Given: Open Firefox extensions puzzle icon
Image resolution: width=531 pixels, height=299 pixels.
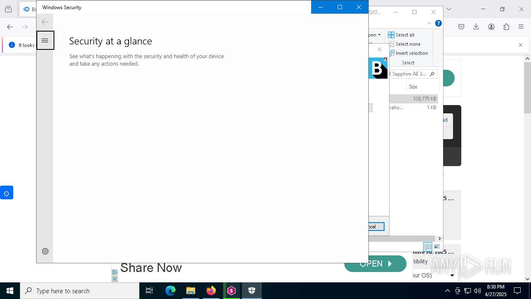Looking at the screenshot, I should [x=506, y=27].
